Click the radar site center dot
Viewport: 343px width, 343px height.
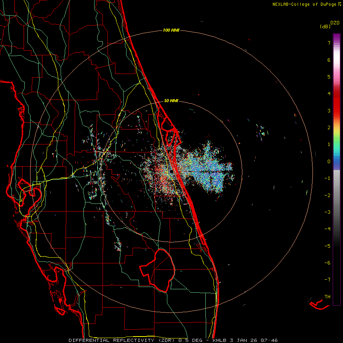tap(171, 171)
